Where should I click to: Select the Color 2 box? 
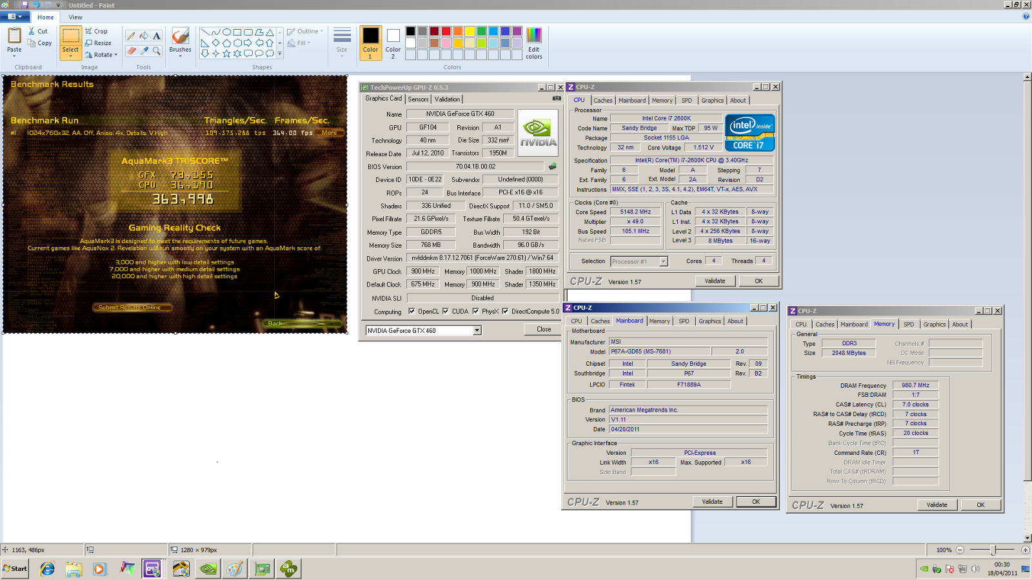pos(393,43)
